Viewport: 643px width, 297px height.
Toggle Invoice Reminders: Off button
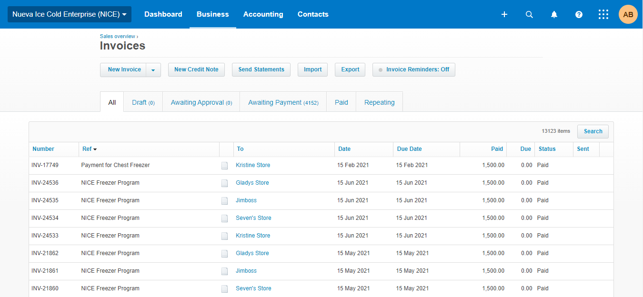(x=414, y=69)
